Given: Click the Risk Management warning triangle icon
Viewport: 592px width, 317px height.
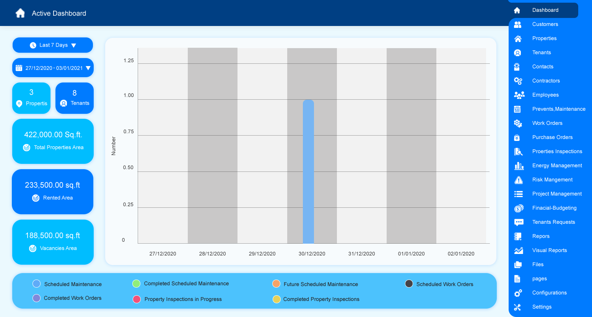Looking at the screenshot, I should pyautogui.click(x=519, y=180).
